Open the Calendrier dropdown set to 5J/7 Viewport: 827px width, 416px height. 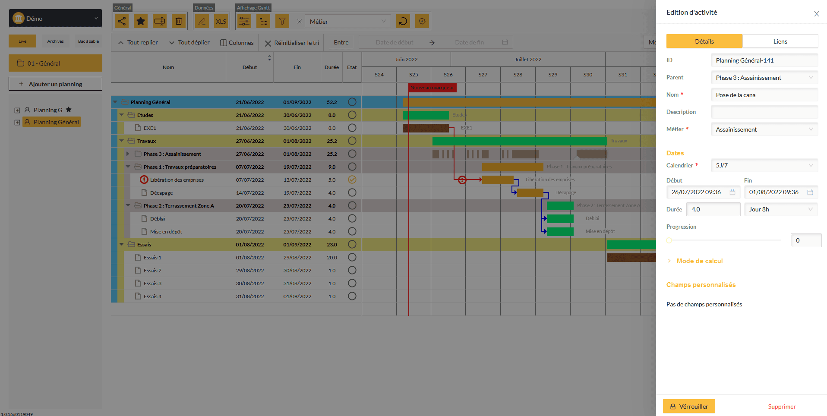pyautogui.click(x=764, y=165)
